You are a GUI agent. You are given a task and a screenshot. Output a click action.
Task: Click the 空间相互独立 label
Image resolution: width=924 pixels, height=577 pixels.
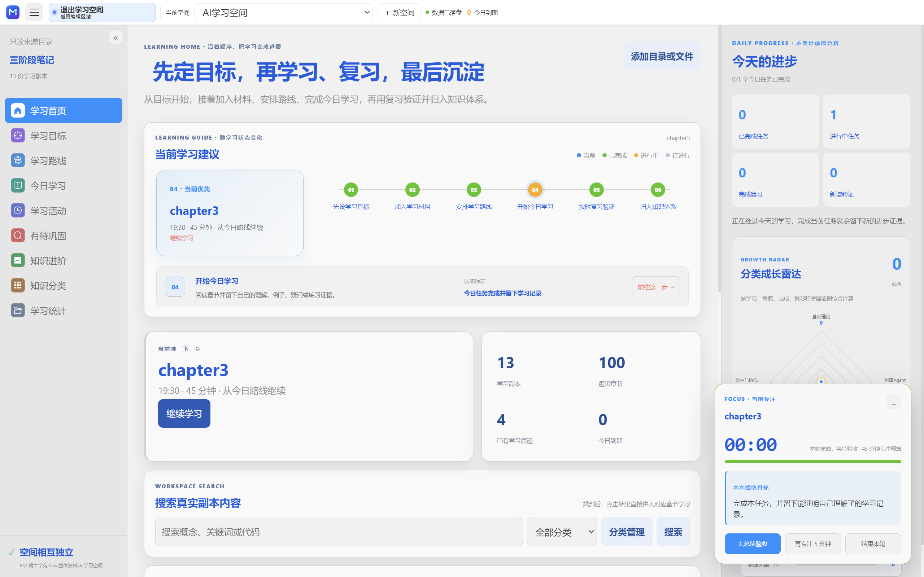[x=46, y=552]
